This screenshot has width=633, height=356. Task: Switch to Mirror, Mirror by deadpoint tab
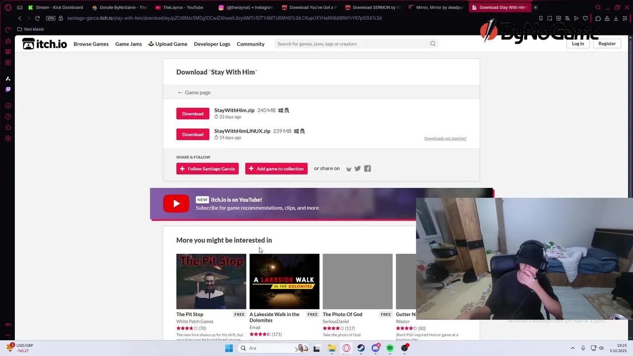[435, 7]
